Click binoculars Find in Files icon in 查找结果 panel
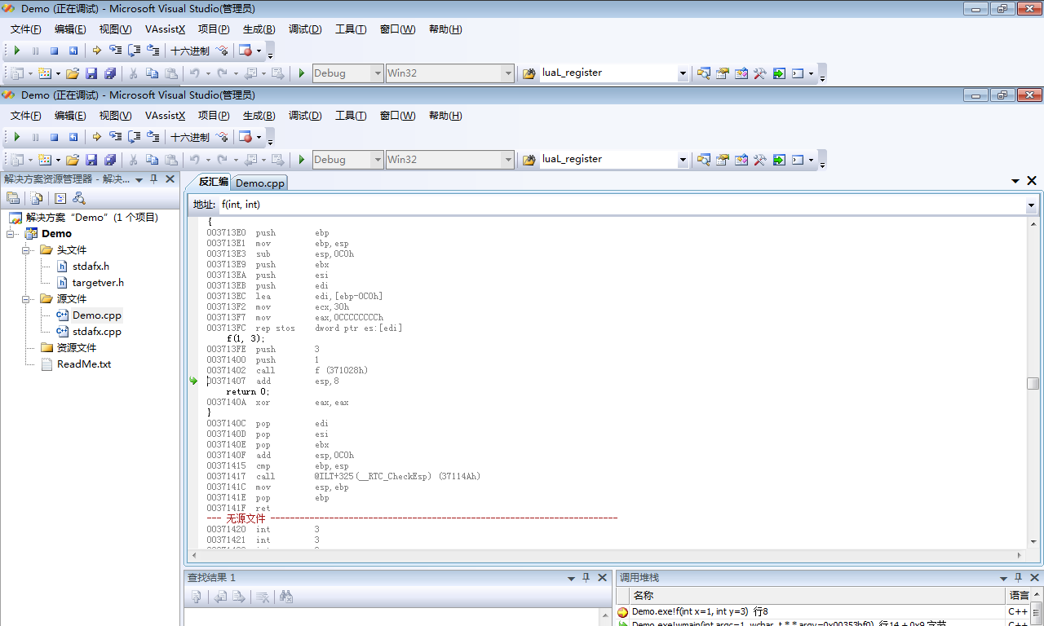Screen dimensions: 1044x626 click(286, 597)
